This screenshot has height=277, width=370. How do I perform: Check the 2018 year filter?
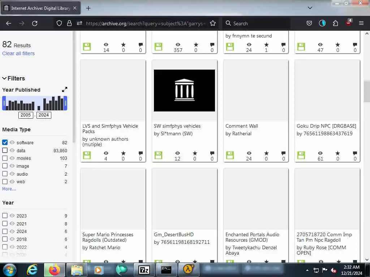[x=5, y=239]
